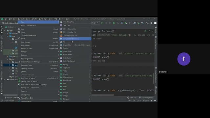The width and height of the screenshot is (210, 118).
Task: Open Resource Manager side tab
Action: coord(2,44)
